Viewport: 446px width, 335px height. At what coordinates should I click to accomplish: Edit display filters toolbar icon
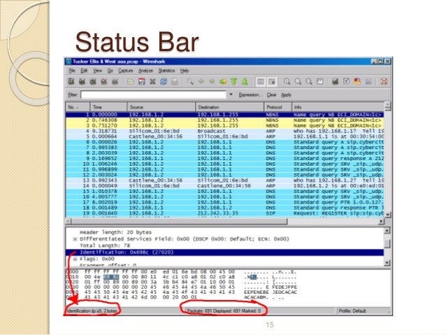pyautogui.click(x=346, y=82)
